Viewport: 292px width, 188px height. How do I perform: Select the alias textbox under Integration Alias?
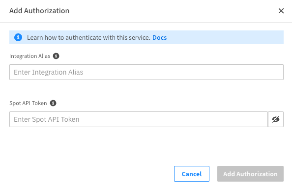[146, 72]
